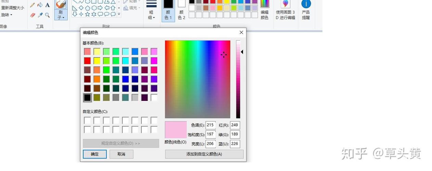
Task: Choose the pentagon shape
Action: (x=88, y=8)
